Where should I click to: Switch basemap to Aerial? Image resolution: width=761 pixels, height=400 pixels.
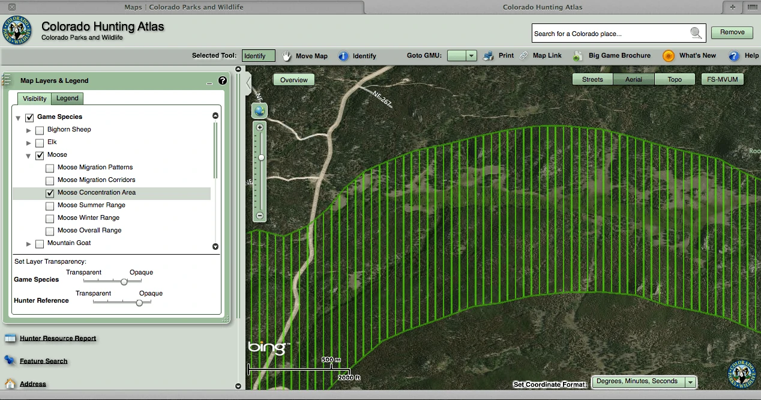click(634, 79)
